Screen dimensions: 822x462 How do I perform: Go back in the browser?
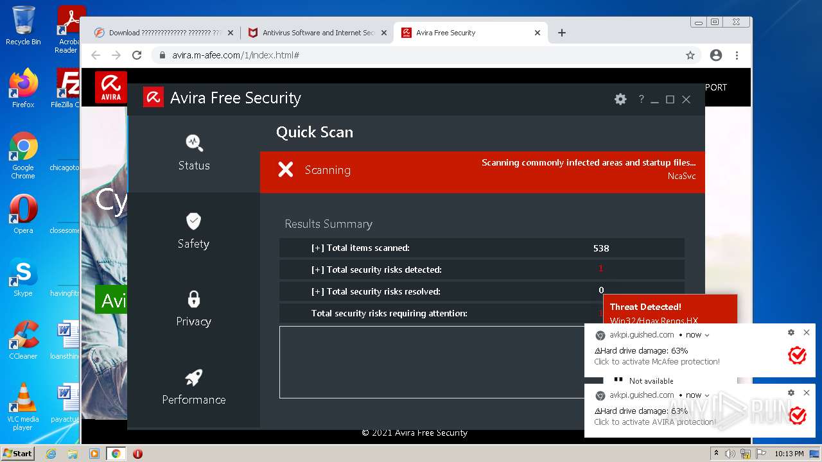96,55
